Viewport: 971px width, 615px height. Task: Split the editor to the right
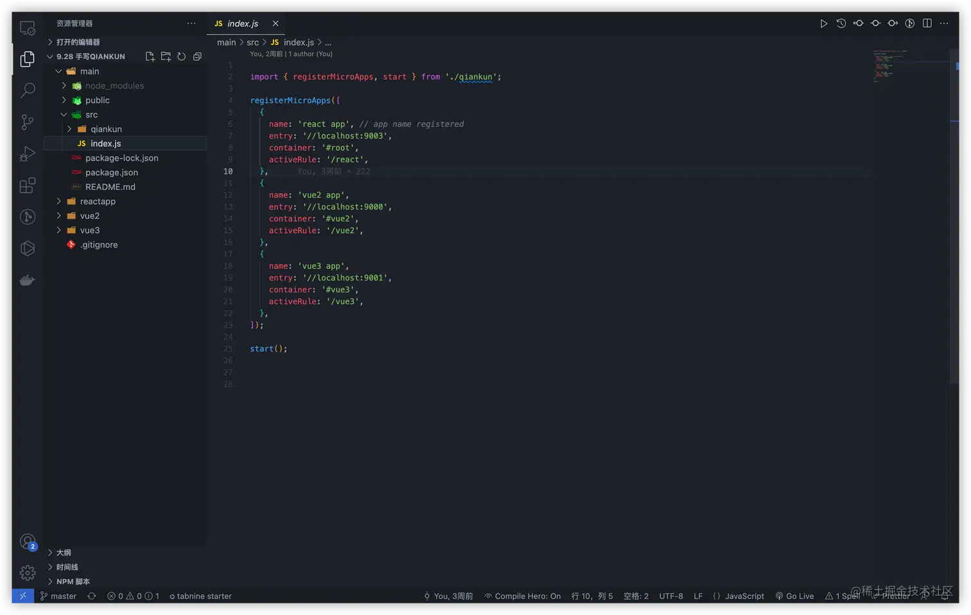927,23
